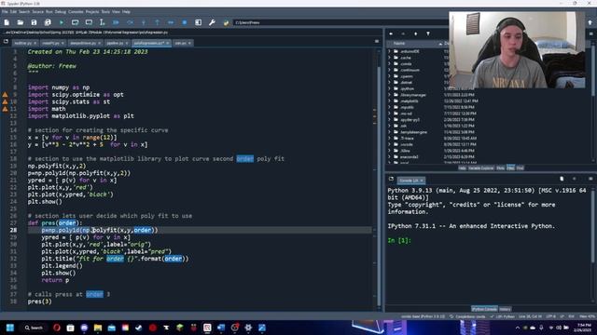Go to parent directory using the up arrow next to the toolbar path field
The height and width of the screenshot is (335, 597).
590,22
